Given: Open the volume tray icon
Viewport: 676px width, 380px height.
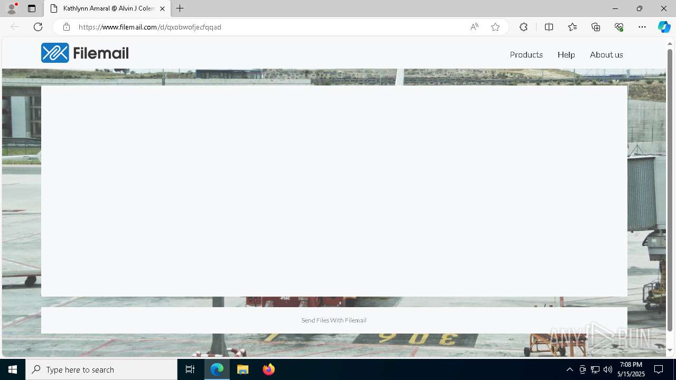Looking at the screenshot, I should (608, 369).
